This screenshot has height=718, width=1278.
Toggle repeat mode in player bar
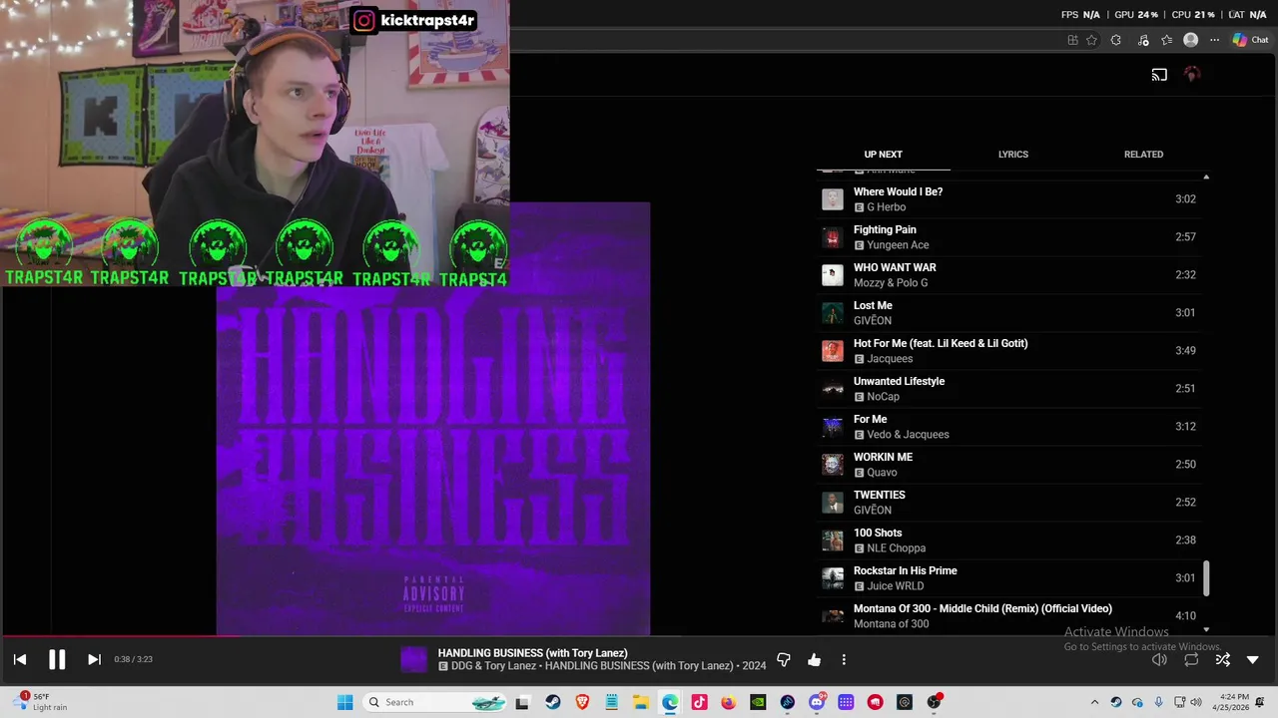tap(1191, 659)
